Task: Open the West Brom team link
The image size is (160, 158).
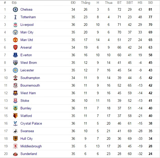Action: coord(29,63)
